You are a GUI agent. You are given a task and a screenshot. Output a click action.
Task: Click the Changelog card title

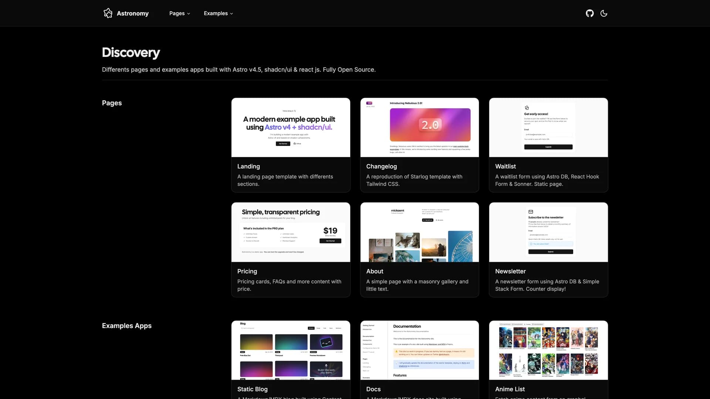[381, 166]
